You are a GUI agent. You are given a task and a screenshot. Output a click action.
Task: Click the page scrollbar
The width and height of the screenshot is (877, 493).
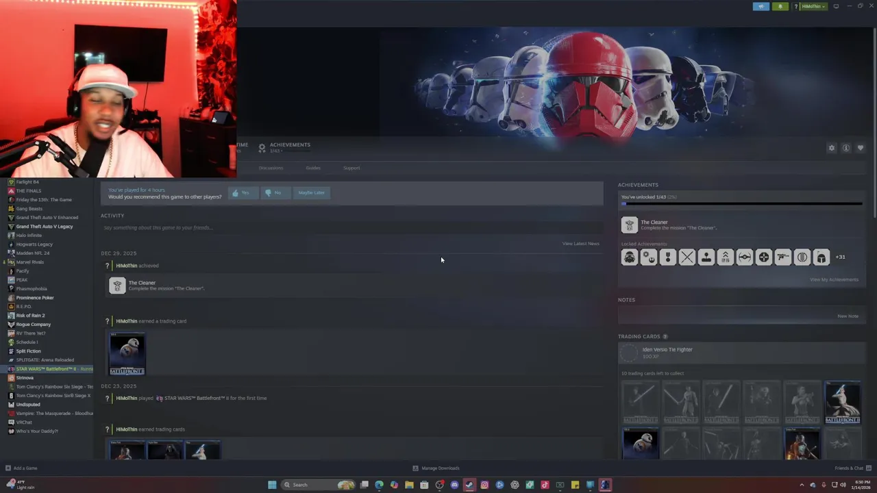[874, 123]
